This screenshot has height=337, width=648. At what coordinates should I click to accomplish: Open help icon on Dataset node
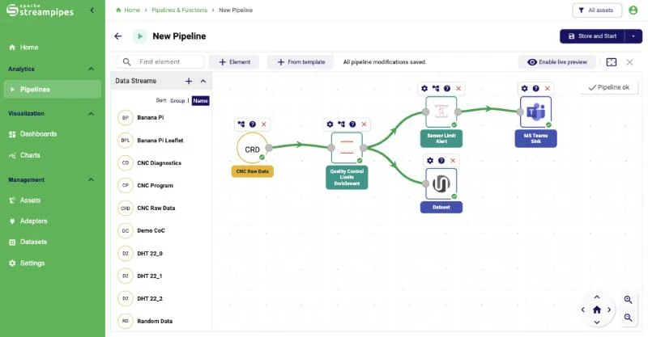coord(441,161)
